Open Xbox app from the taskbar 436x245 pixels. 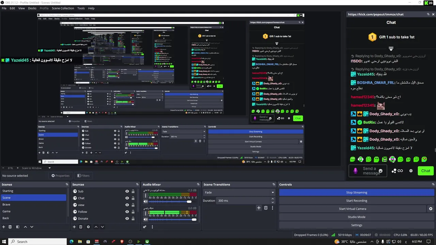[147, 242]
